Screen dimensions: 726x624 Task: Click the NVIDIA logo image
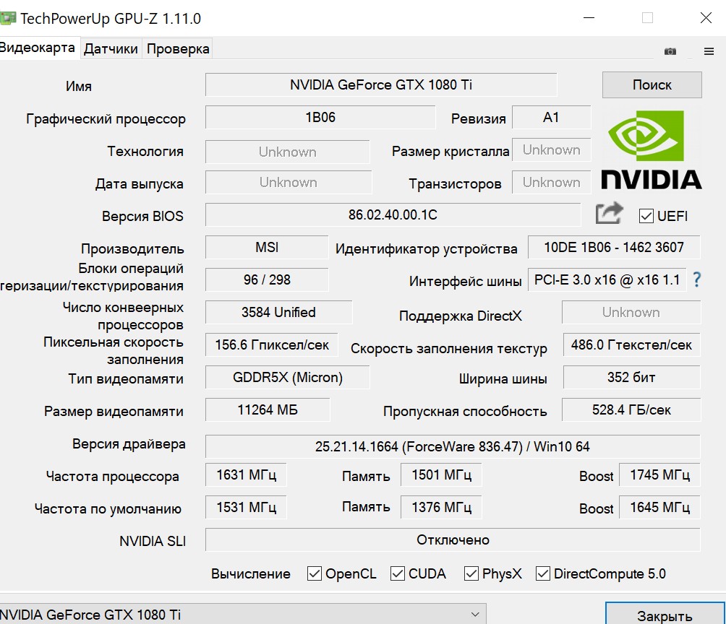coord(652,149)
